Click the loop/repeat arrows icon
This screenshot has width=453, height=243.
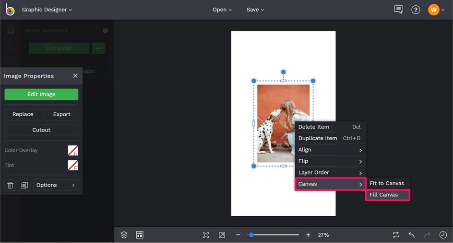pos(396,235)
